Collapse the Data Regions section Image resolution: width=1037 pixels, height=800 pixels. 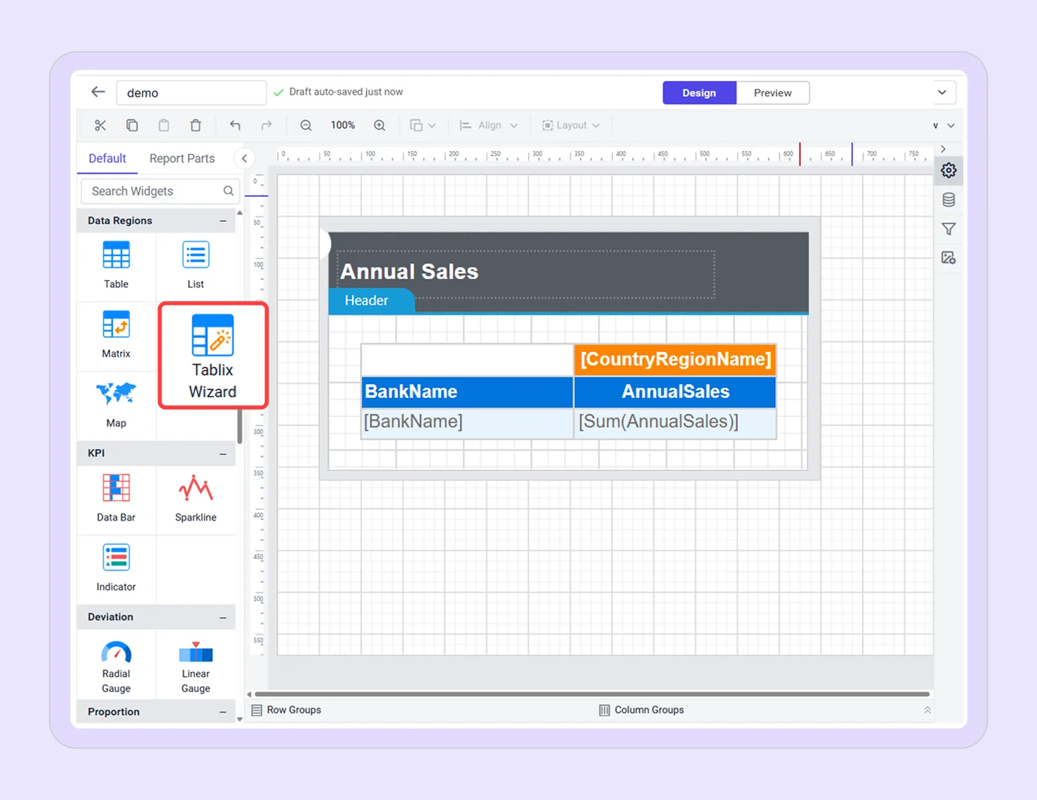pos(223,221)
